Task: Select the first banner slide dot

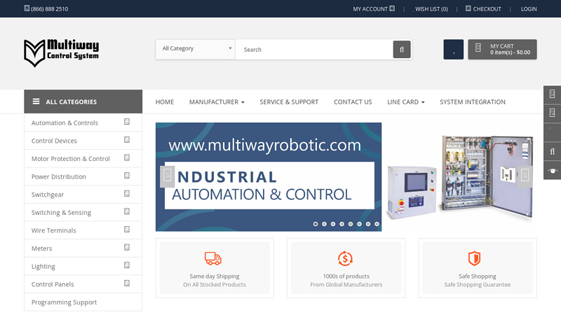Action: pos(316,224)
